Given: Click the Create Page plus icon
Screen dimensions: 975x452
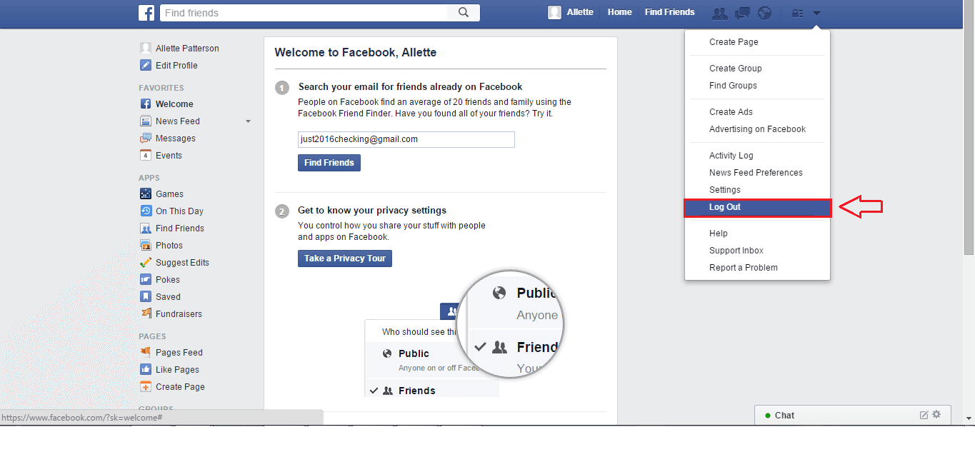Looking at the screenshot, I should [146, 387].
